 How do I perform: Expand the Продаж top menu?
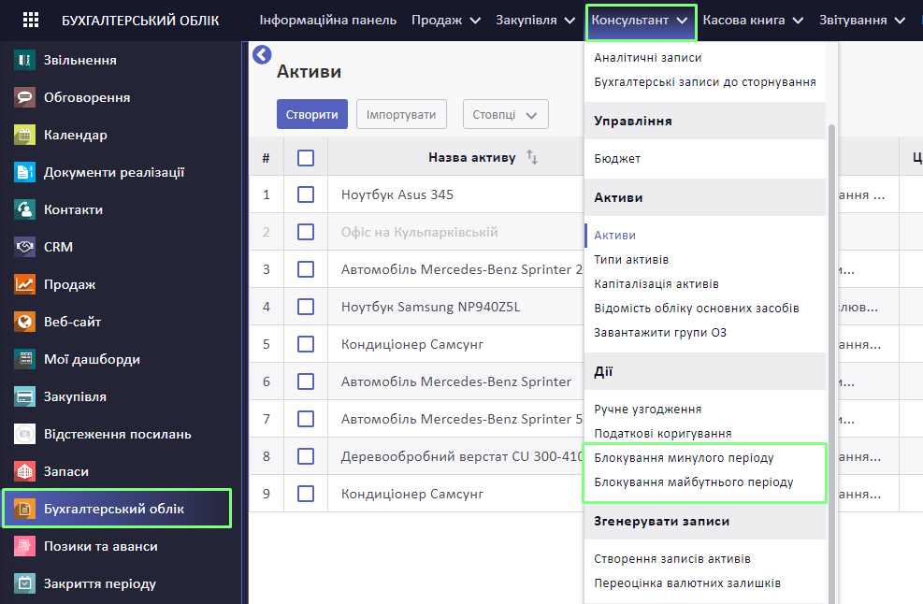pyautogui.click(x=446, y=20)
